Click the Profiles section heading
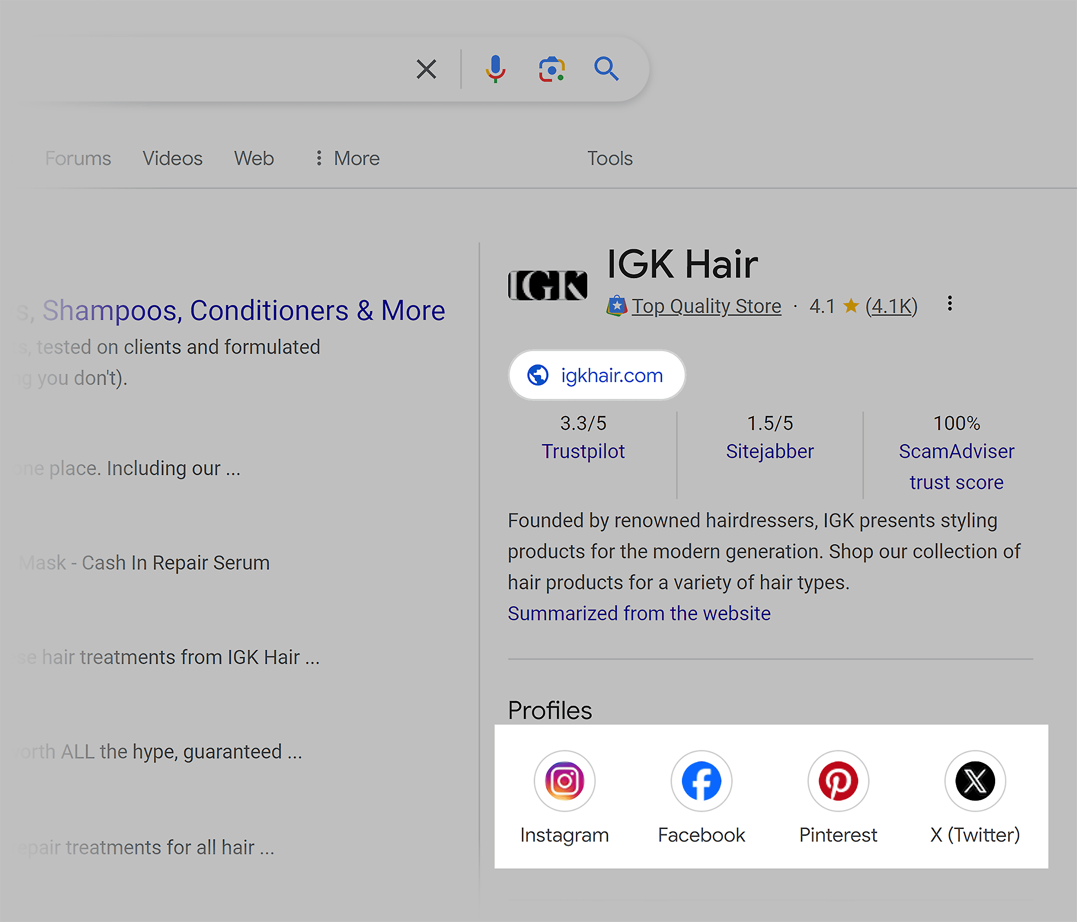 [550, 710]
